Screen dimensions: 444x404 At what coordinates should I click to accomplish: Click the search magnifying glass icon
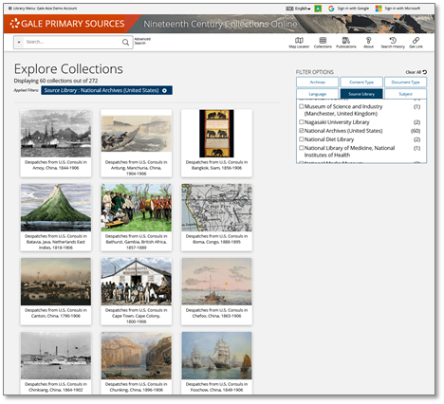click(125, 42)
